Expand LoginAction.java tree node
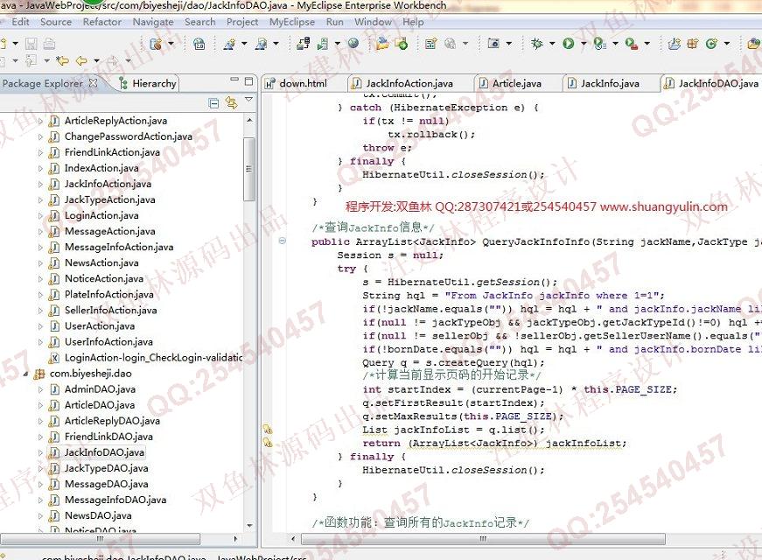Image resolution: width=762 pixels, height=560 pixels. click(41, 216)
